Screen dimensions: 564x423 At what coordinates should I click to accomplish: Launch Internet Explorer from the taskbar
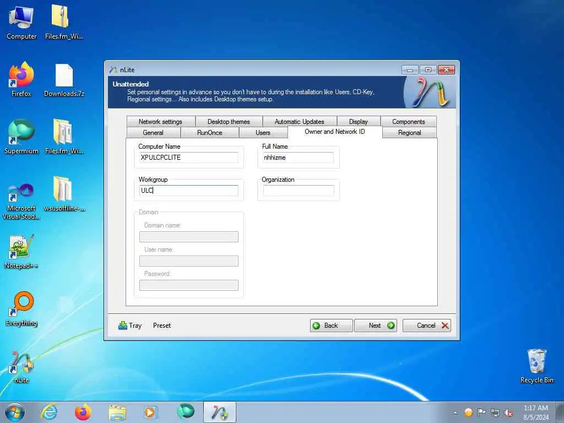(48, 412)
